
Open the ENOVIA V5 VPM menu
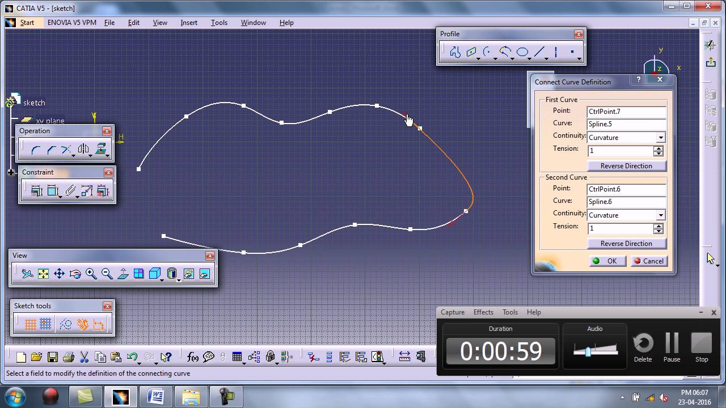72,23
